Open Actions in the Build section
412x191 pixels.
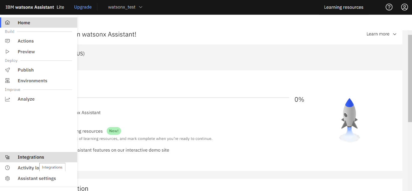[x=38, y=41]
